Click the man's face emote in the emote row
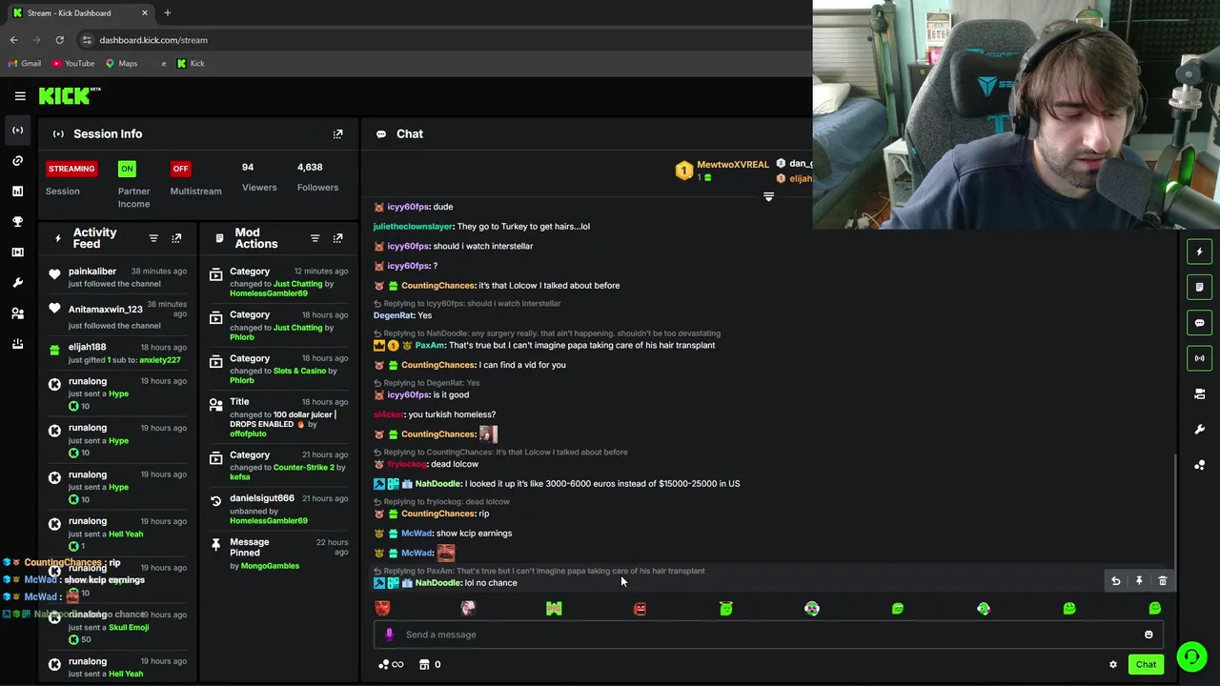1220x686 pixels. click(468, 609)
